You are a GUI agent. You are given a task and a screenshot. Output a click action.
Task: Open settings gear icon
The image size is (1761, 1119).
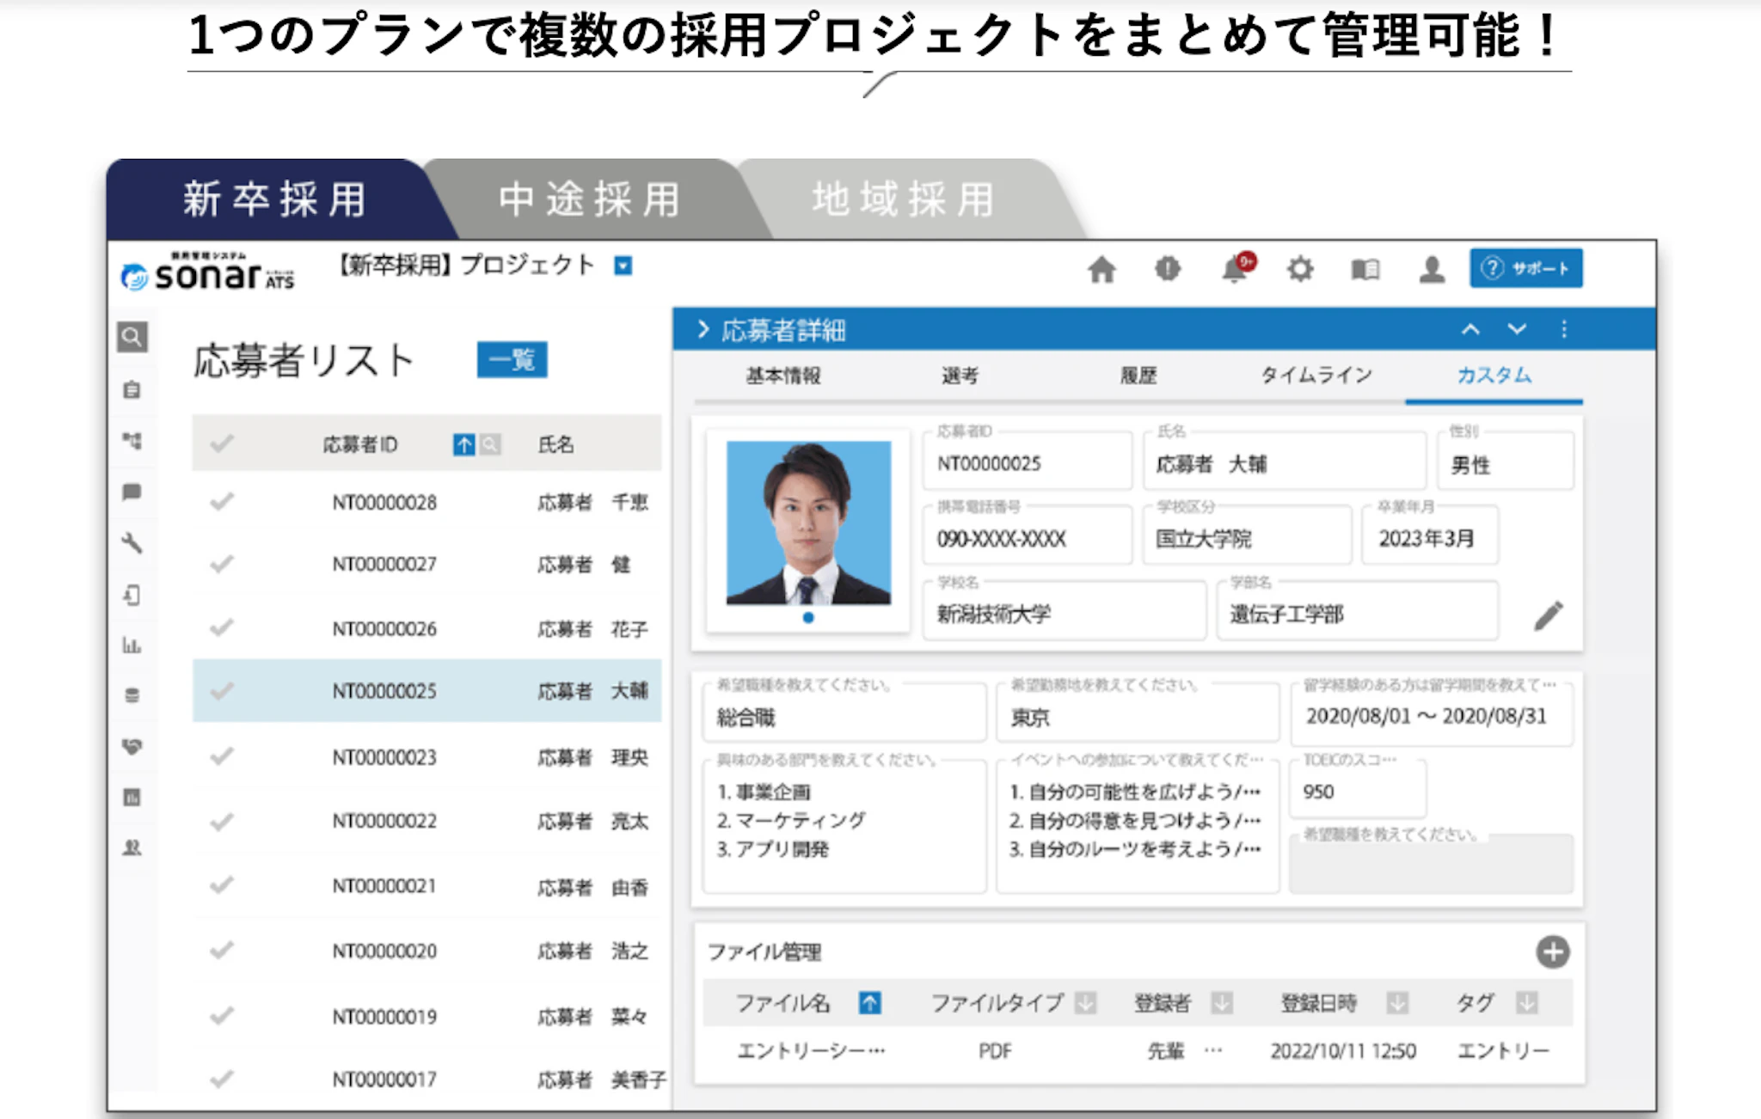1300,270
